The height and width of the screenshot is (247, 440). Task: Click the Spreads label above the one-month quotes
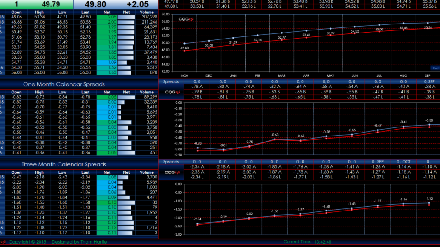[x=171, y=81]
